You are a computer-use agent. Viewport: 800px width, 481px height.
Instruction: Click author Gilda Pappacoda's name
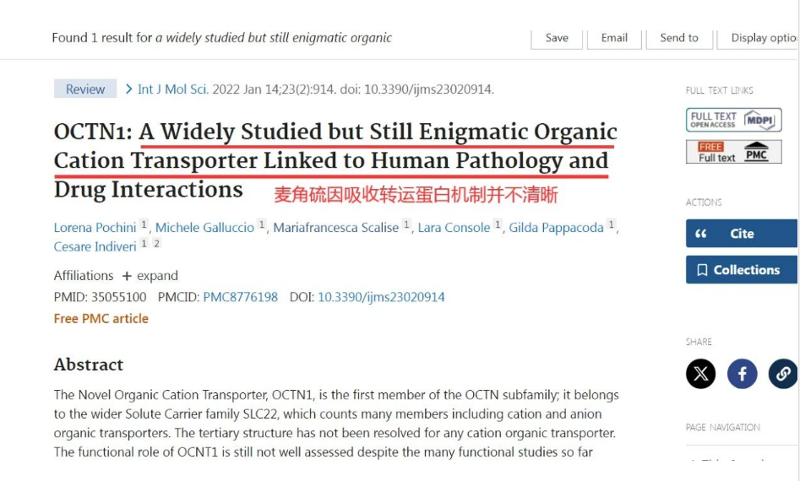556,228
